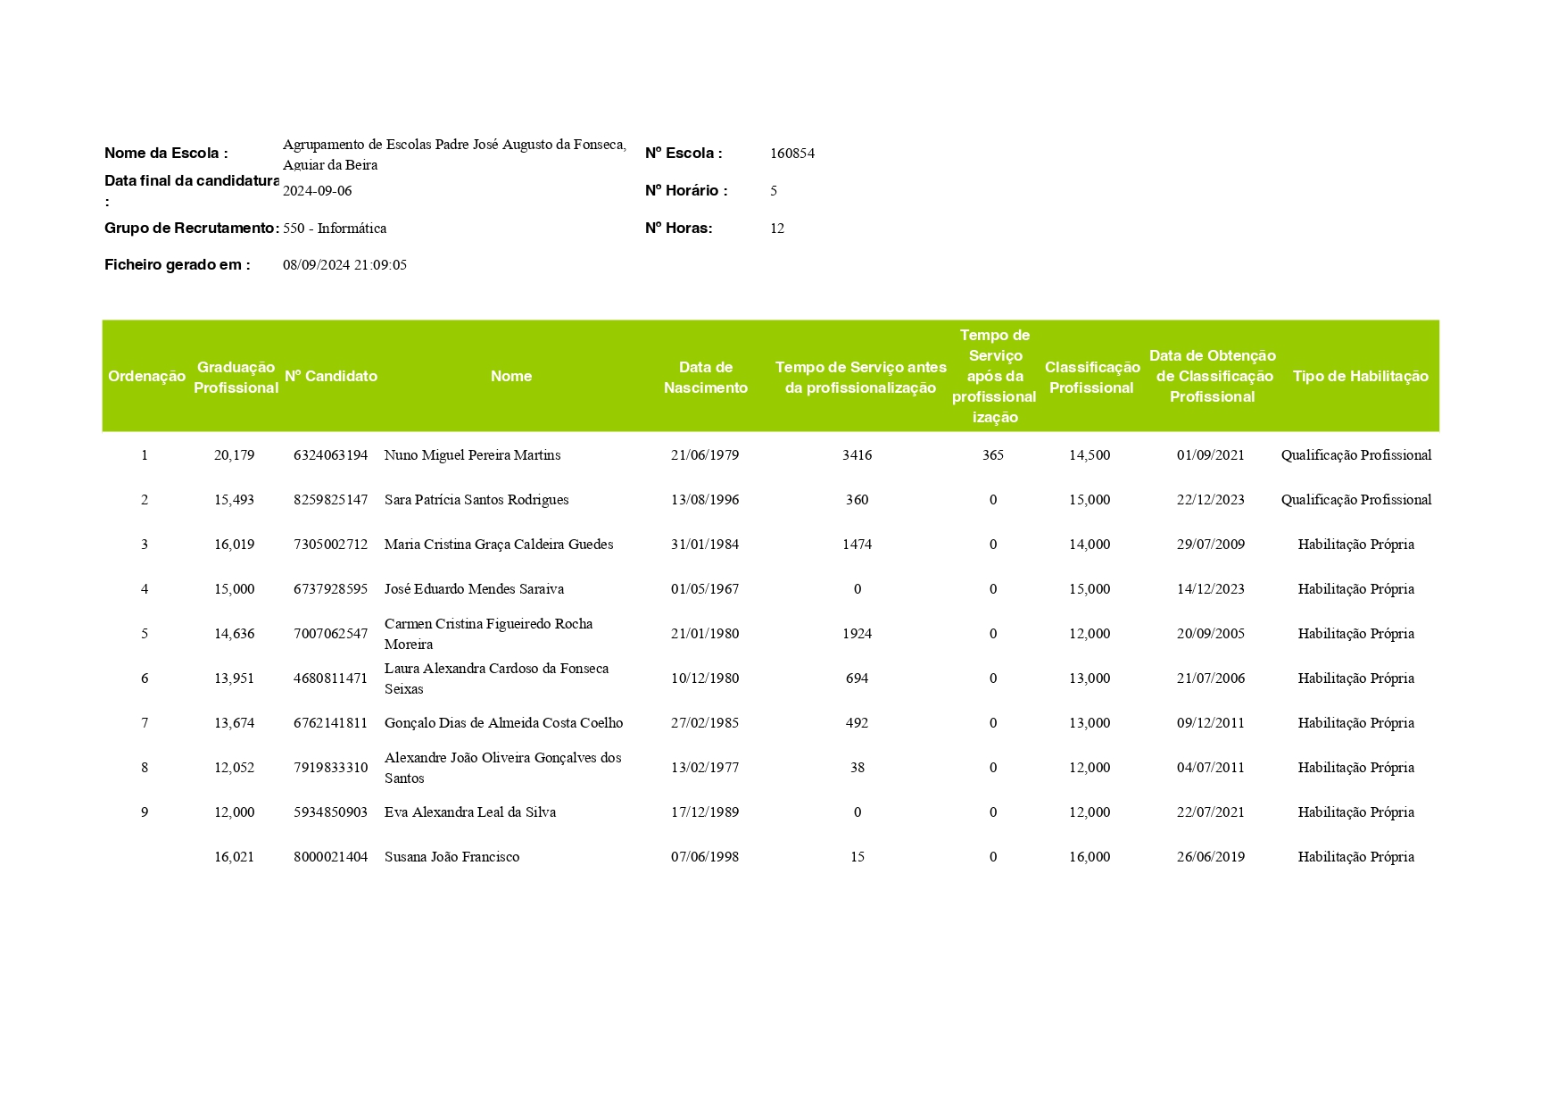Select file timestamp 08/09/2024 21:09:05
This screenshot has width=1566, height=1107.
344,265
